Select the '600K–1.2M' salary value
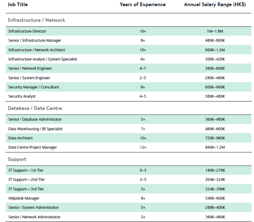The image size is (254, 222). click(215, 50)
